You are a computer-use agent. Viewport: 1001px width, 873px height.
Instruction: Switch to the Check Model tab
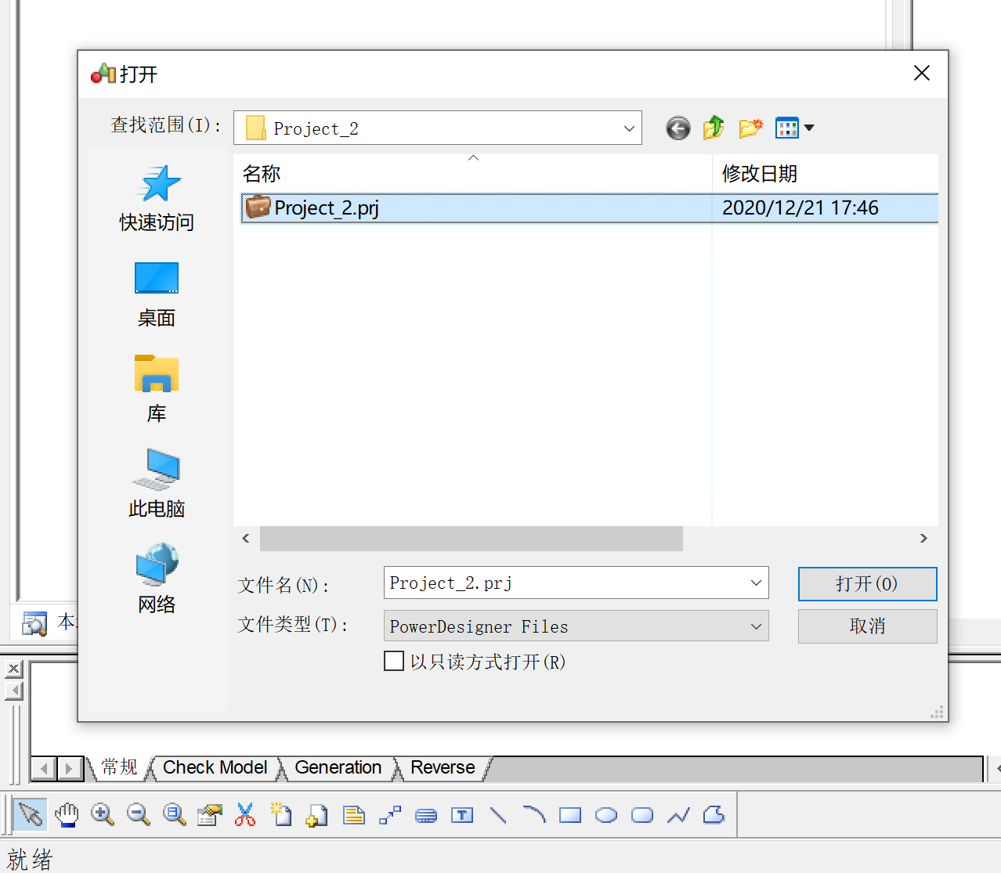pyautogui.click(x=215, y=767)
